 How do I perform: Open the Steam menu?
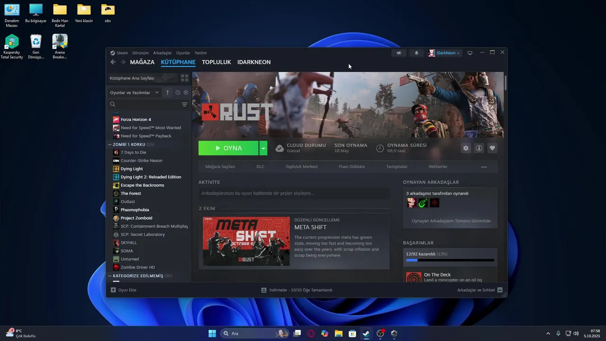(x=122, y=53)
